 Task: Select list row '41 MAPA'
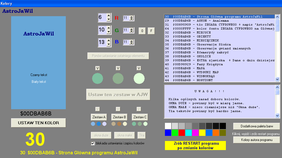click(220, 68)
